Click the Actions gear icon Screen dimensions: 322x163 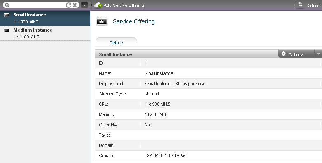pyautogui.click(x=284, y=54)
